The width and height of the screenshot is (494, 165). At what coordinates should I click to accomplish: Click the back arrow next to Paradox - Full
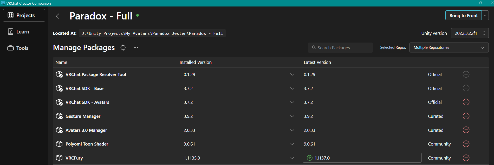click(x=59, y=16)
